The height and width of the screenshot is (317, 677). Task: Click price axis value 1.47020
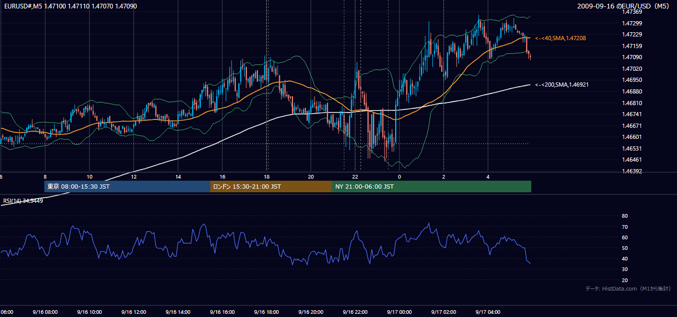[632, 69]
